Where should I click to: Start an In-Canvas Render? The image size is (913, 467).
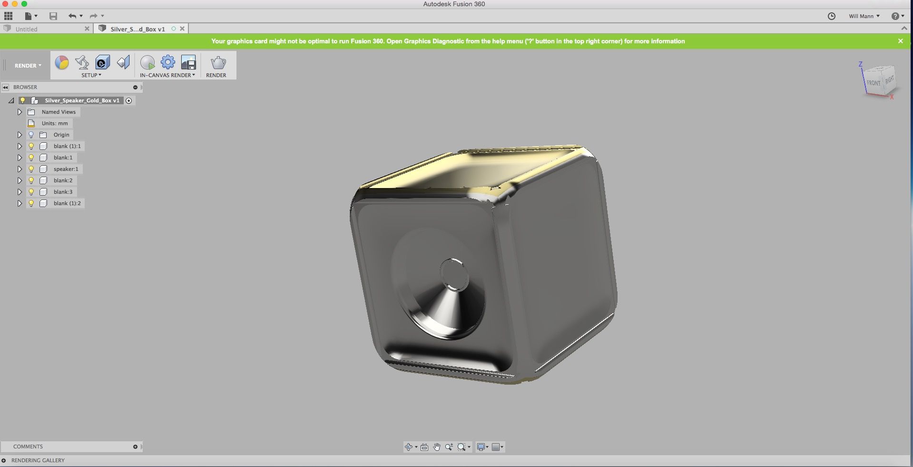147,62
